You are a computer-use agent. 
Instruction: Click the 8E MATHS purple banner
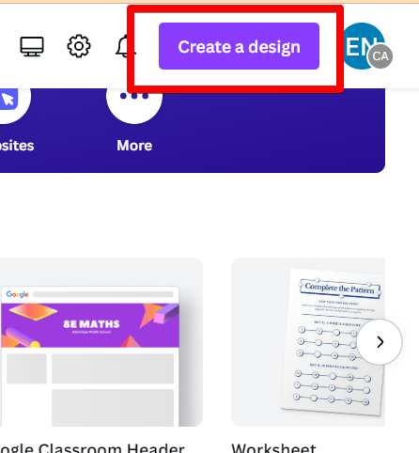90,325
